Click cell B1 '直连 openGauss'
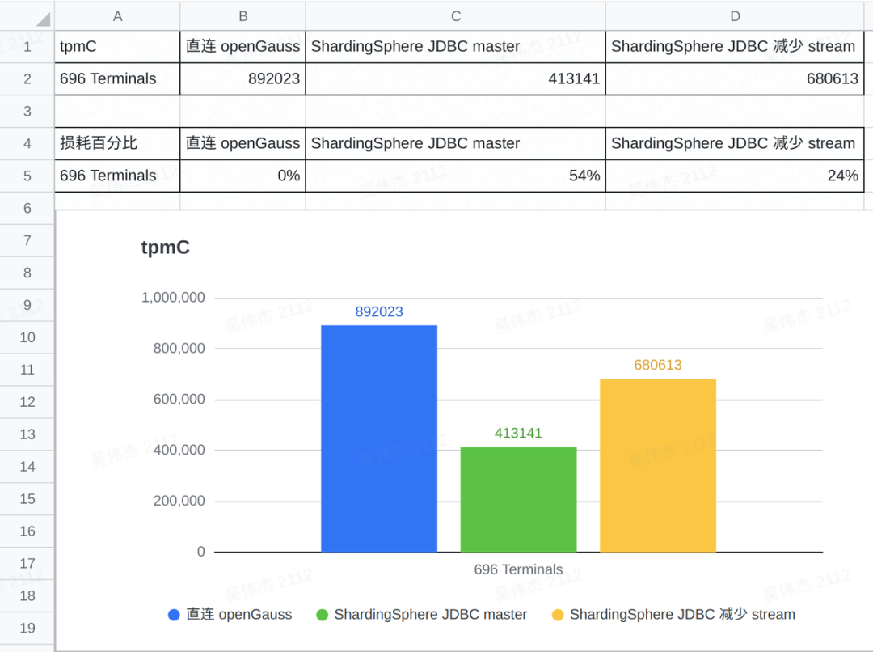 (242, 46)
